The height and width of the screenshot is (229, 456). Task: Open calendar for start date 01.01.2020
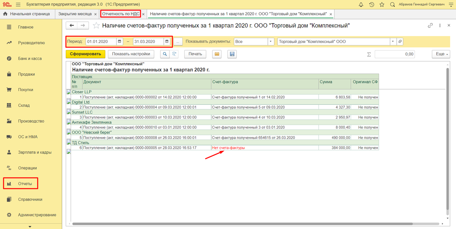click(119, 41)
